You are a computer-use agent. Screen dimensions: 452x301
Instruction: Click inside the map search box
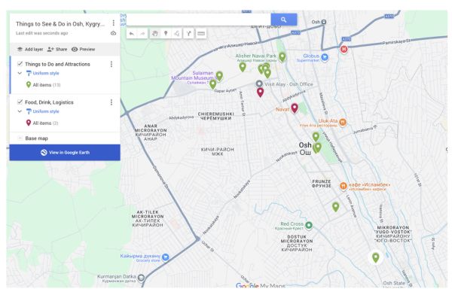click(198, 20)
